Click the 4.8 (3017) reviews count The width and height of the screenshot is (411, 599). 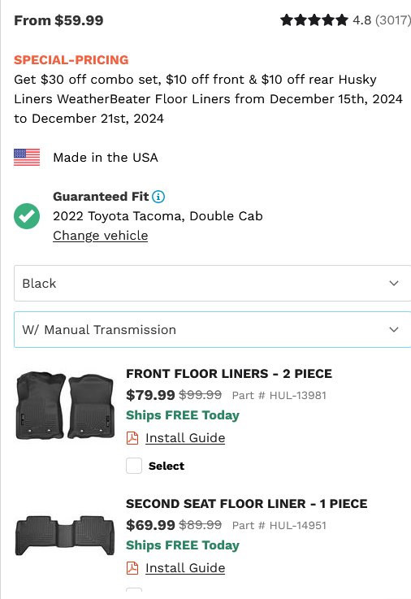click(x=382, y=20)
